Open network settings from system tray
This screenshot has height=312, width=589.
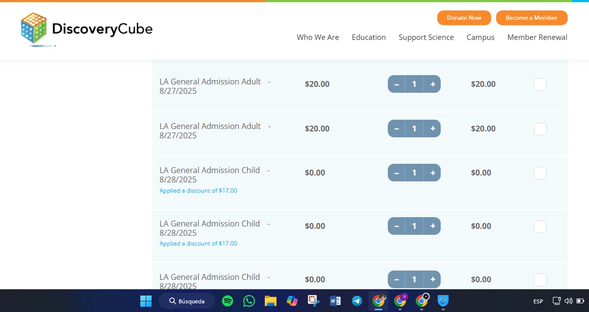tap(556, 301)
